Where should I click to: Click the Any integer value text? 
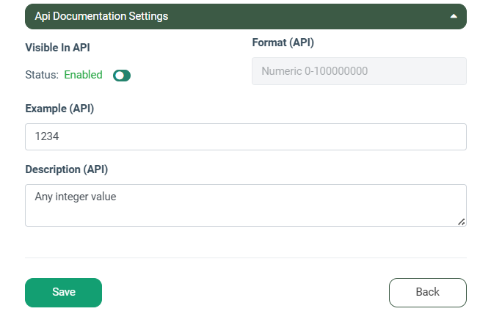(x=76, y=197)
